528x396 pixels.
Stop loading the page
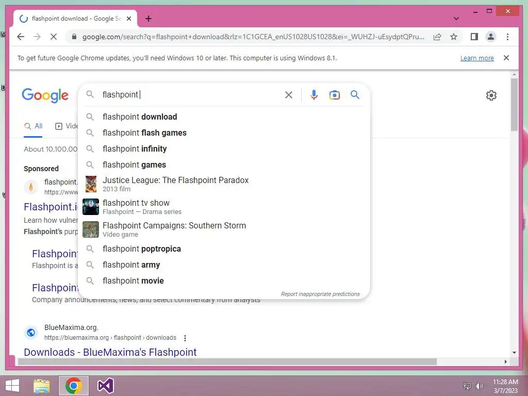[54, 37]
